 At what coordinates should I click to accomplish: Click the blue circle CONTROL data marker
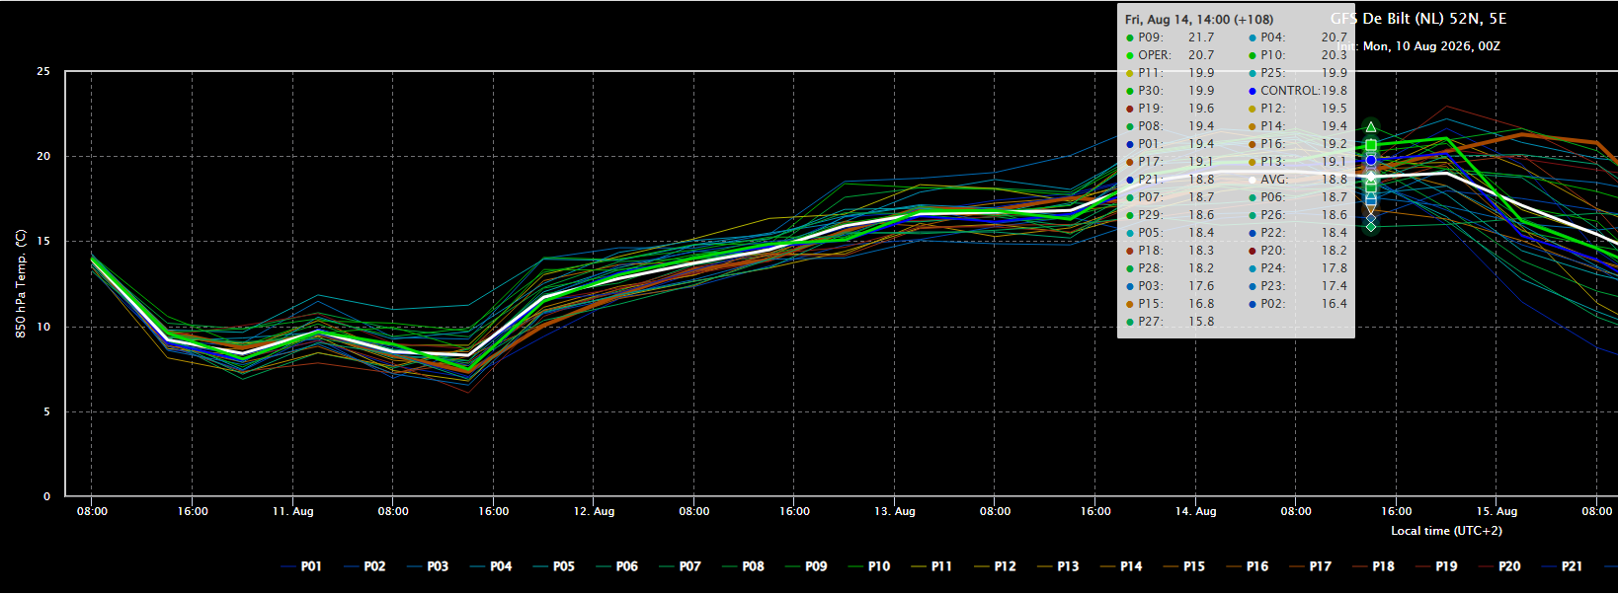[1371, 160]
